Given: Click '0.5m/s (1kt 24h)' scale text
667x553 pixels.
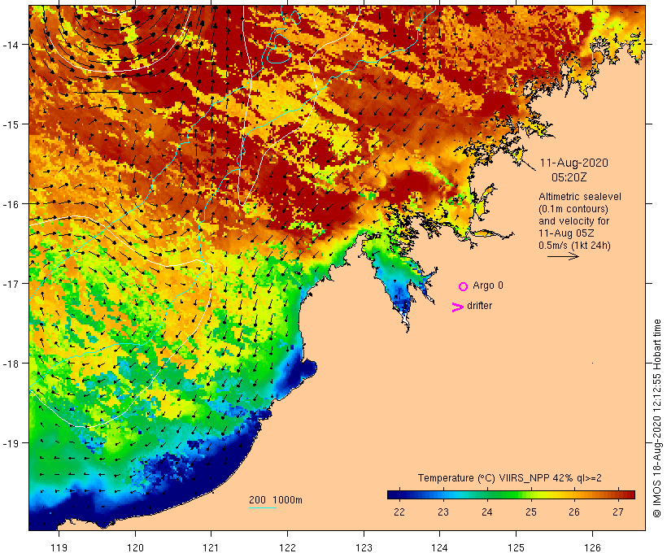Looking at the screenshot, I should (x=574, y=246).
